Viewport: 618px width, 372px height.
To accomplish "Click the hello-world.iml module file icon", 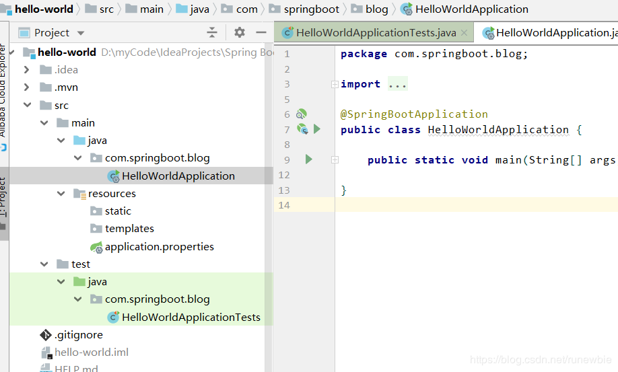I will click(46, 352).
